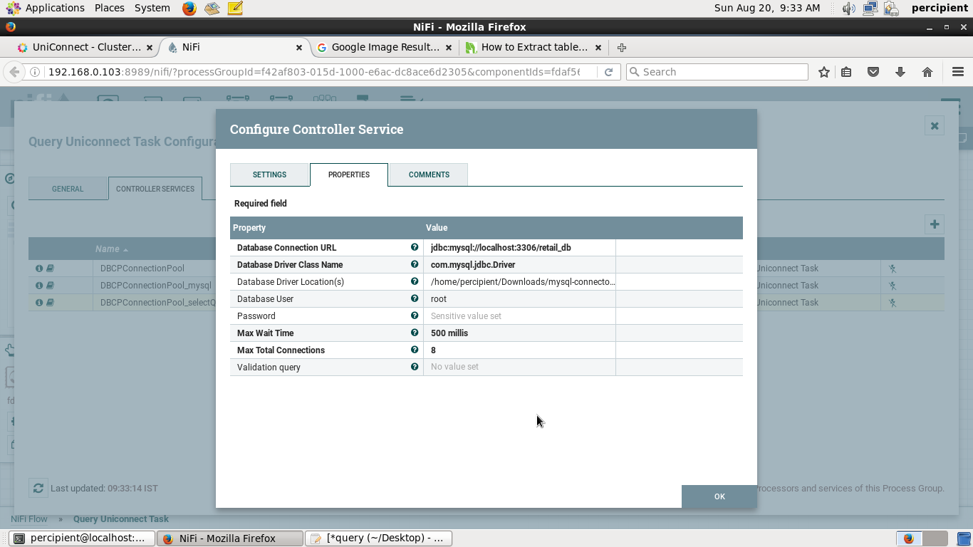This screenshot has width=973, height=547.
Task: Enable the DBCPConnectionPool_mysql service lightning toggle
Action: point(891,285)
